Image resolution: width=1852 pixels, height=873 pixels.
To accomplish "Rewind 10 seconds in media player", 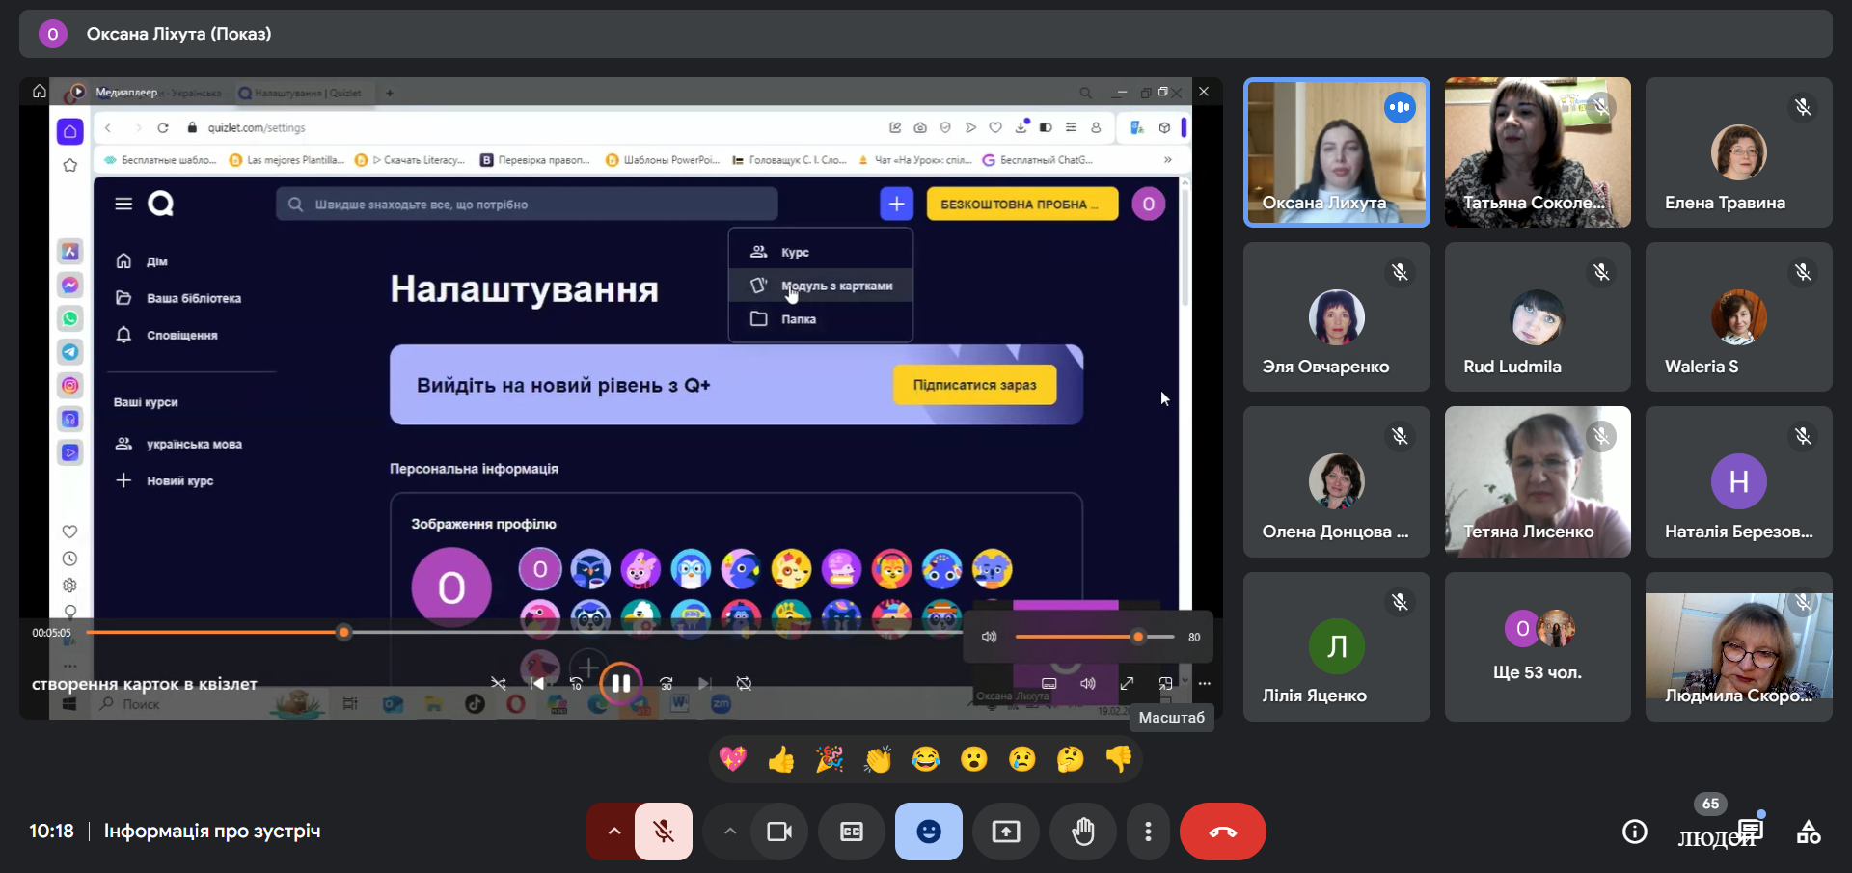I will [576, 683].
